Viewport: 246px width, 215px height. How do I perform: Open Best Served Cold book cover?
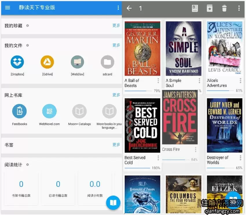(142, 125)
